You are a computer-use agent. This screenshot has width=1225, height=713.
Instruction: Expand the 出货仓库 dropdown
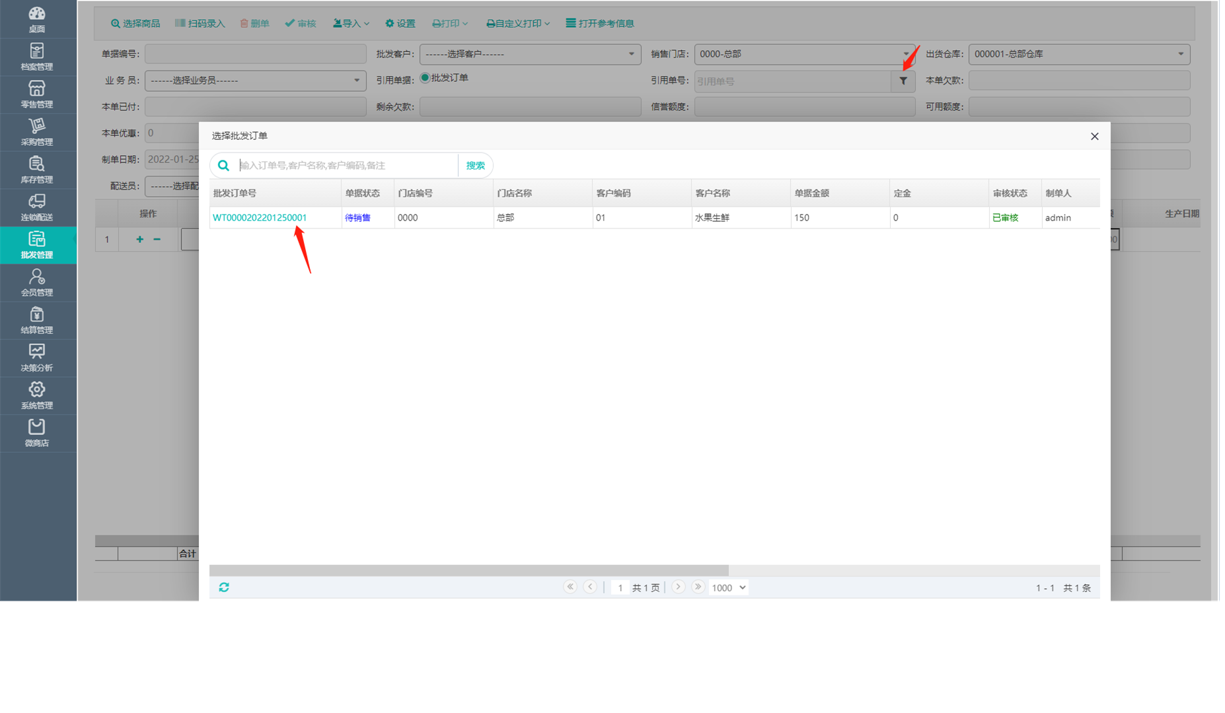tap(1079, 54)
